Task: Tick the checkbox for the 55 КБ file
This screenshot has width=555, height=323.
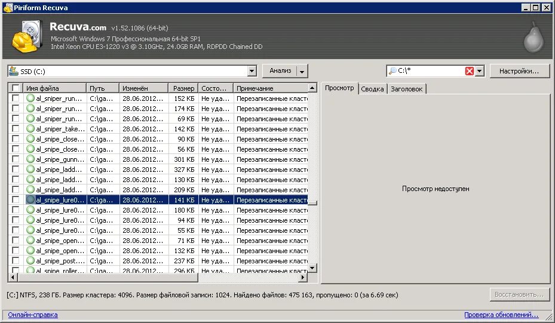Action: [x=16, y=230]
